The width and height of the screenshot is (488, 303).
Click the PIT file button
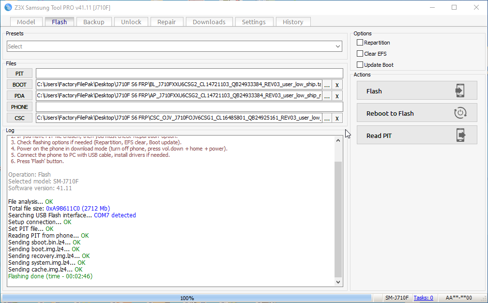point(19,74)
